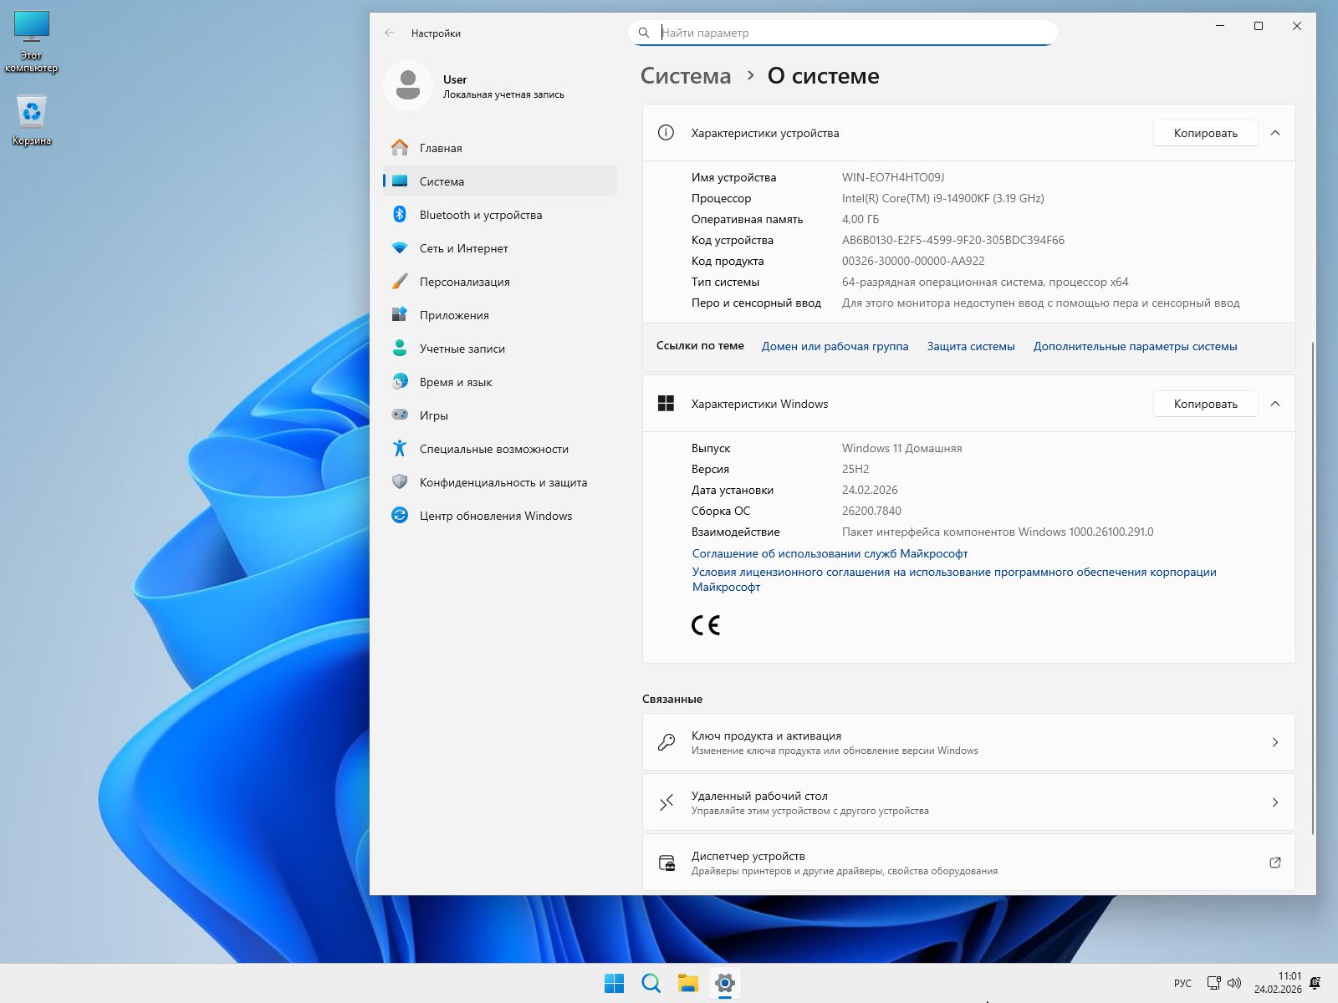The image size is (1338, 1003).
Task: Select Accounts in the sidebar menu
Action: (462, 349)
